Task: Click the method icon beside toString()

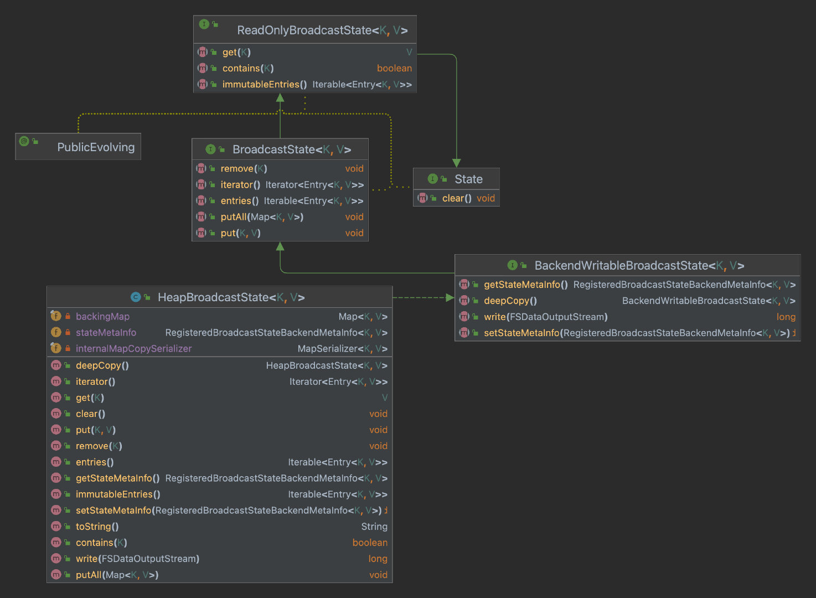Action: coord(56,526)
